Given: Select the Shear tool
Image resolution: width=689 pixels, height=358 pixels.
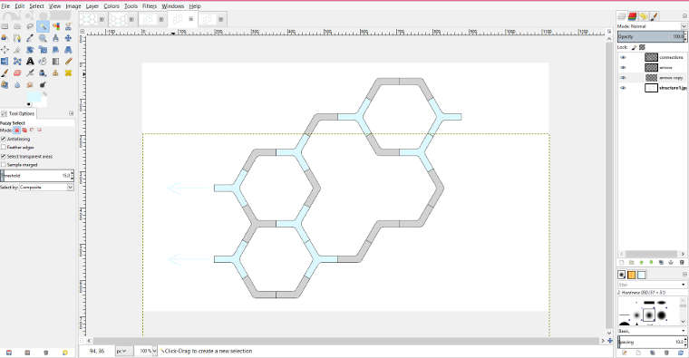Looking at the screenshot, I should point(56,50).
